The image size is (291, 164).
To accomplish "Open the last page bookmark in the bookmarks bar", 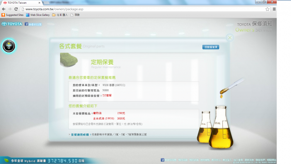I will (75, 15).
